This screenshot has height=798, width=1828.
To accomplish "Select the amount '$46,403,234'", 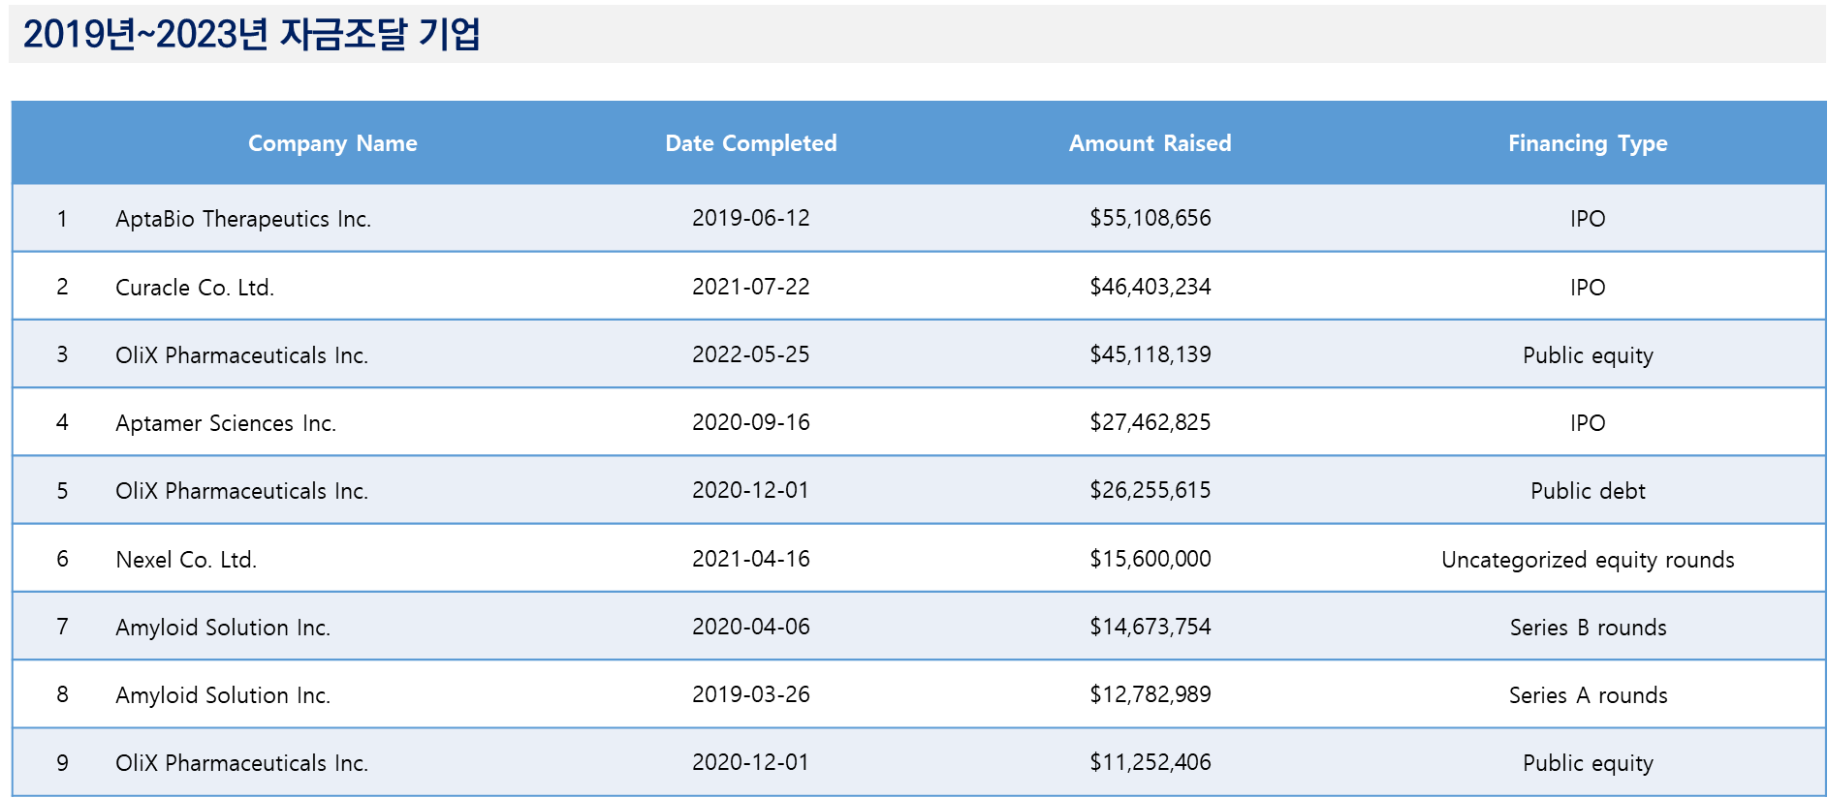I will tap(1150, 287).
